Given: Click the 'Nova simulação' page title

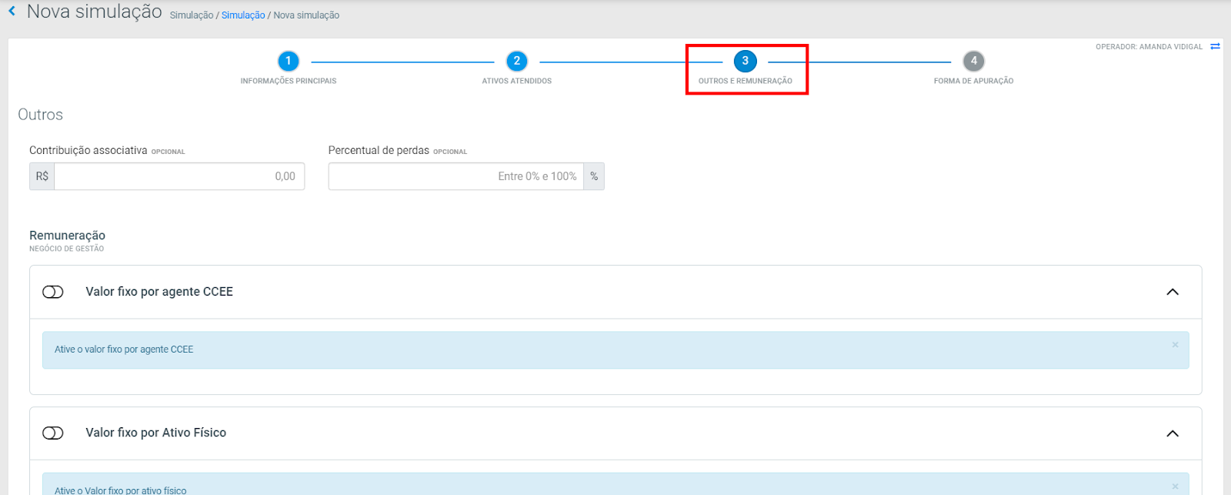Looking at the screenshot, I should (x=95, y=12).
